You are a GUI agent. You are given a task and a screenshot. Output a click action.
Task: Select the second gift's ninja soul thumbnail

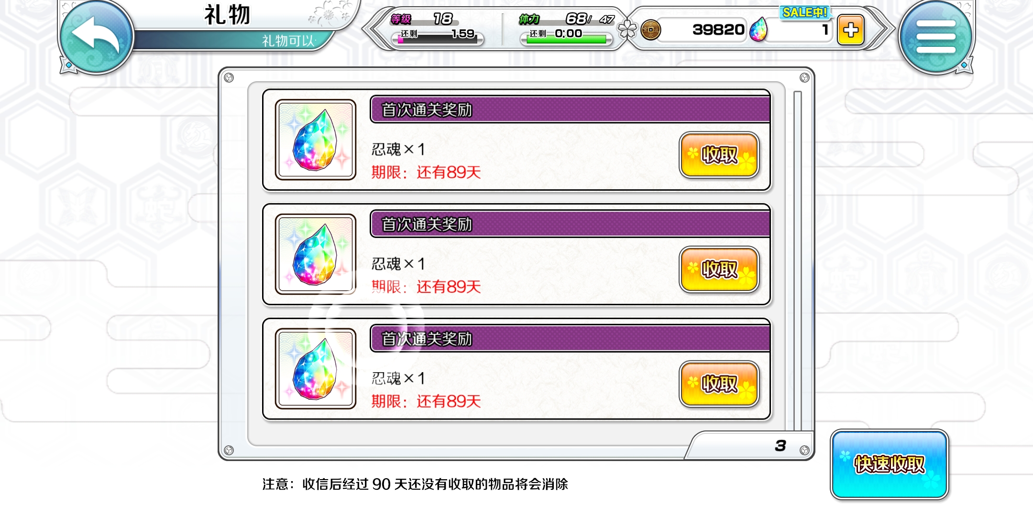coord(316,254)
